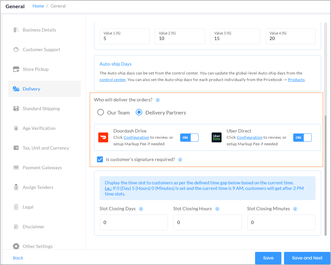Open Tax, Unit and Currency settings
Viewport: 331px width, 265px height.
[x=45, y=148]
